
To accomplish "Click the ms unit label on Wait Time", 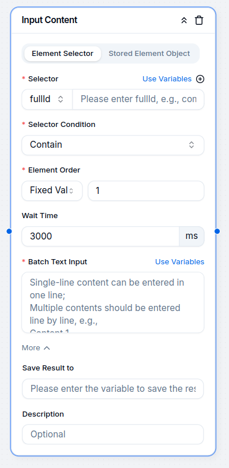I will pyautogui.click(x=192, y=237).
